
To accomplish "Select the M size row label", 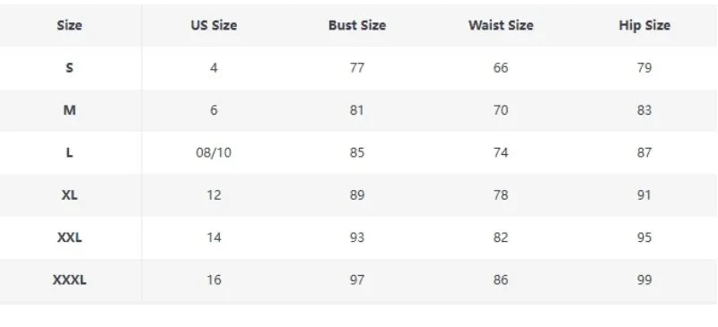I will pos(70,110).
